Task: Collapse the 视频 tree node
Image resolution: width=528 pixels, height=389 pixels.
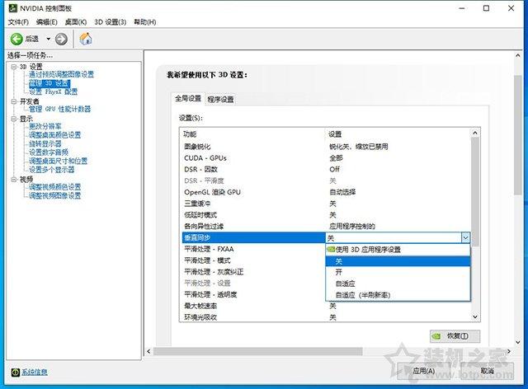Action: 14,180
